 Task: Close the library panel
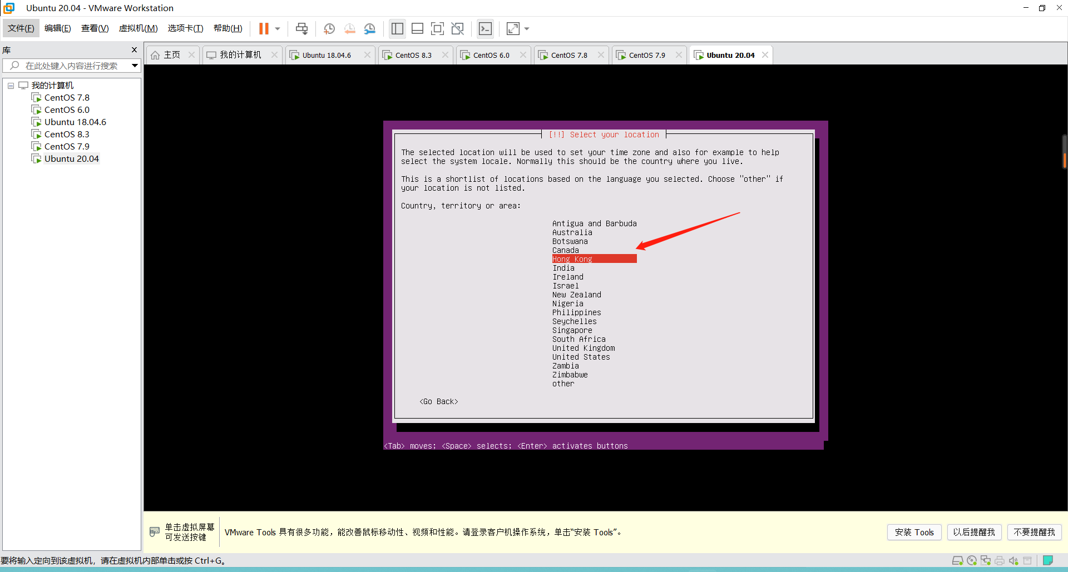134,50
